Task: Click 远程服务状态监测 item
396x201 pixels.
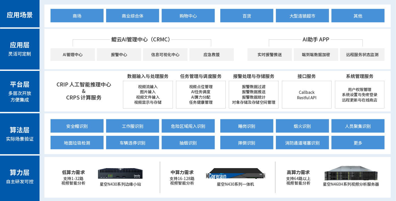Action: 362,54
